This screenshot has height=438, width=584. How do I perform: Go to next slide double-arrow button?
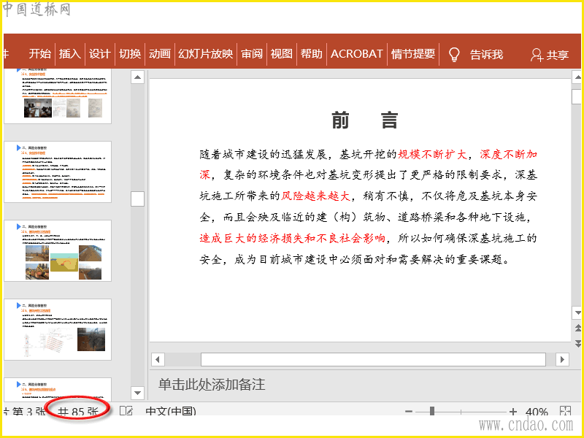pyautogui.click(x=577, y=343)
